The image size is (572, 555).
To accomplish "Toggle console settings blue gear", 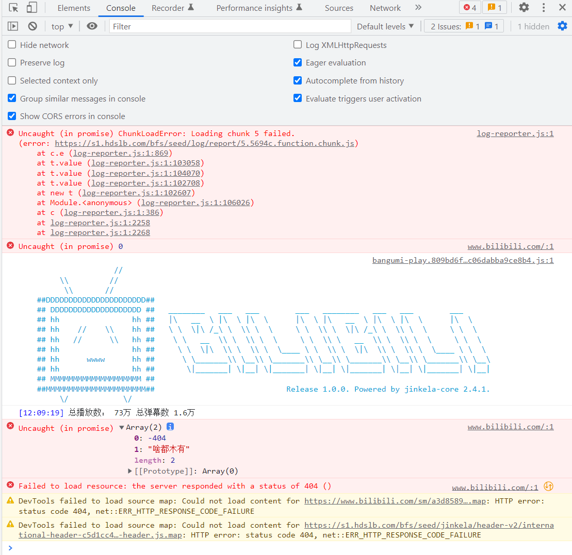I will pos(562,26).
